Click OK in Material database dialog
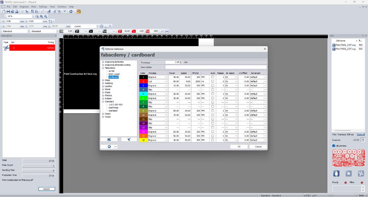 click(x=239, y=147)
